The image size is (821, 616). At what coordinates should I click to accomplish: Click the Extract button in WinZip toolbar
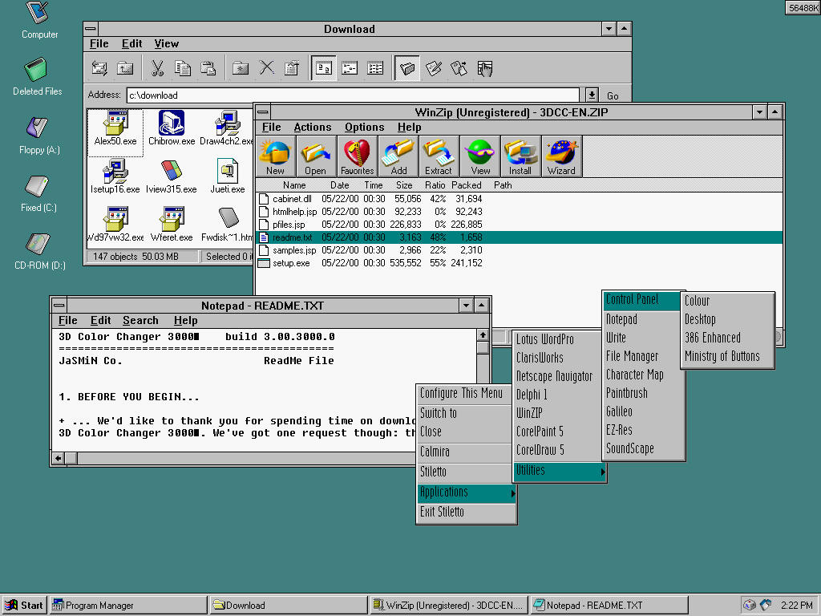click(439, 156)
